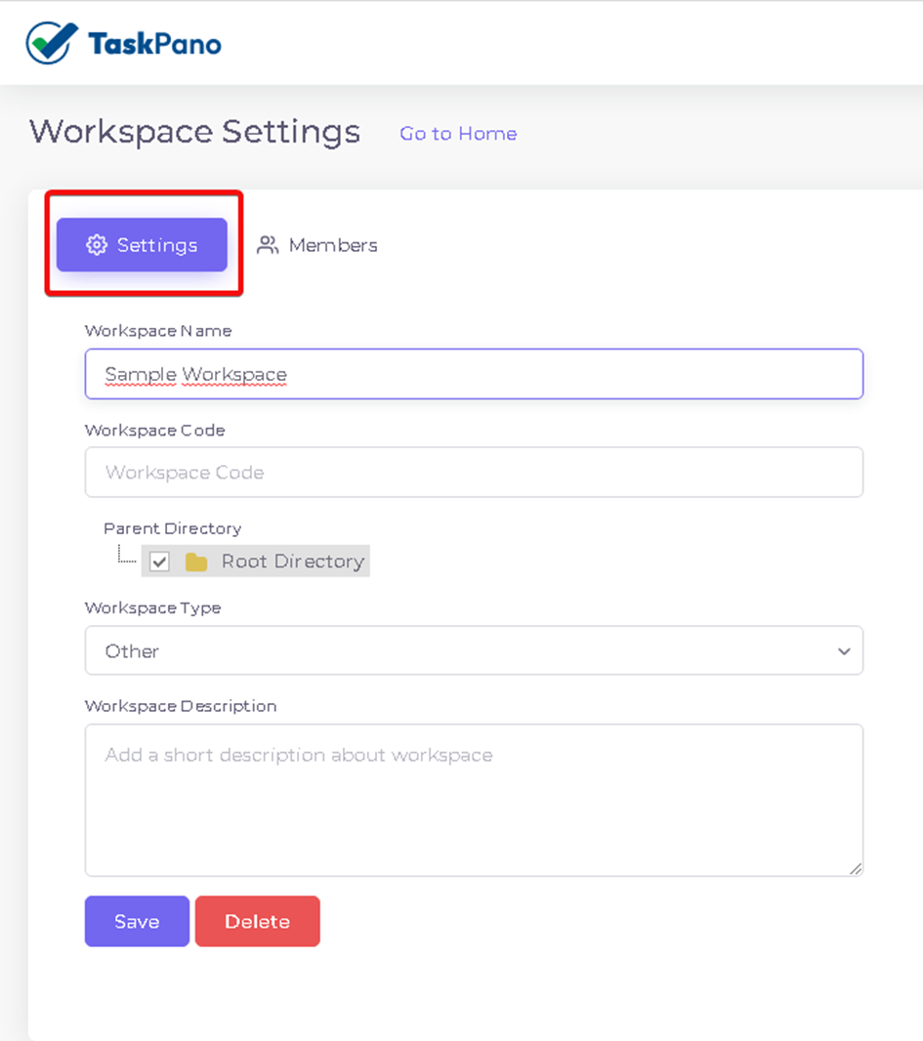Click the Workspace Settings page heading
The image size is (923, 1041).
click(x=194, y=132)
